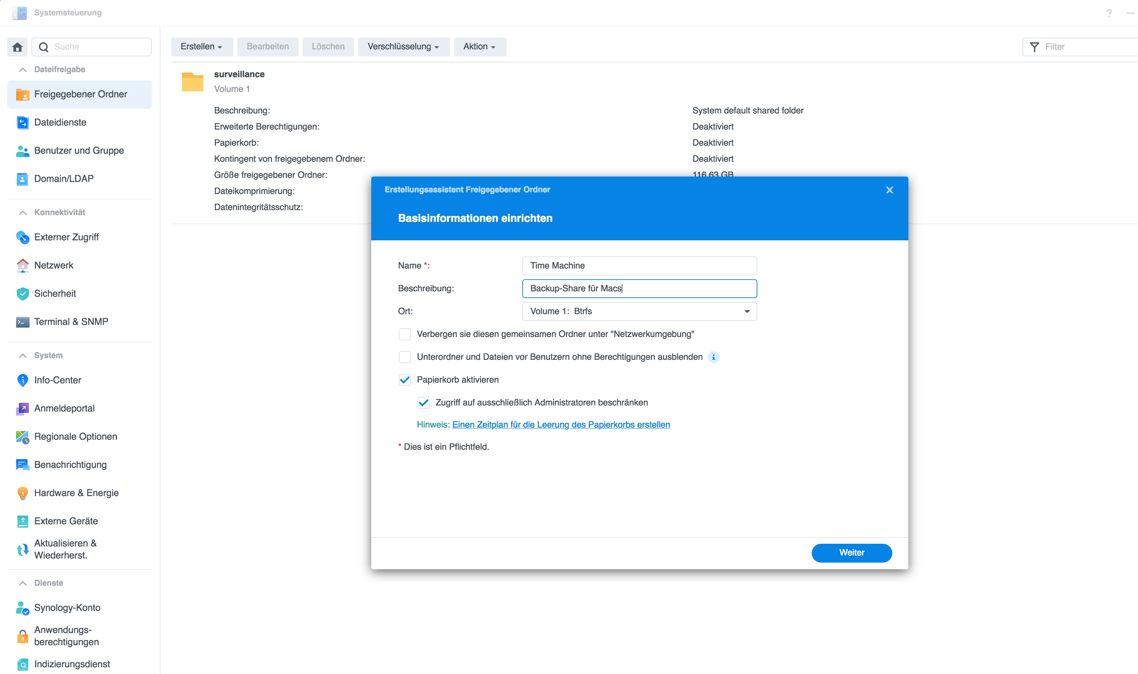Open the Erstellen dropdown menu
This screenshot has width=1138, height=674.
(201, 47)
